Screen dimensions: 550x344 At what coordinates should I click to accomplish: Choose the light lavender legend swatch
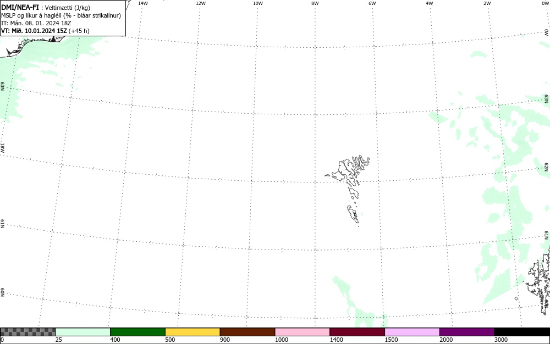412,332
